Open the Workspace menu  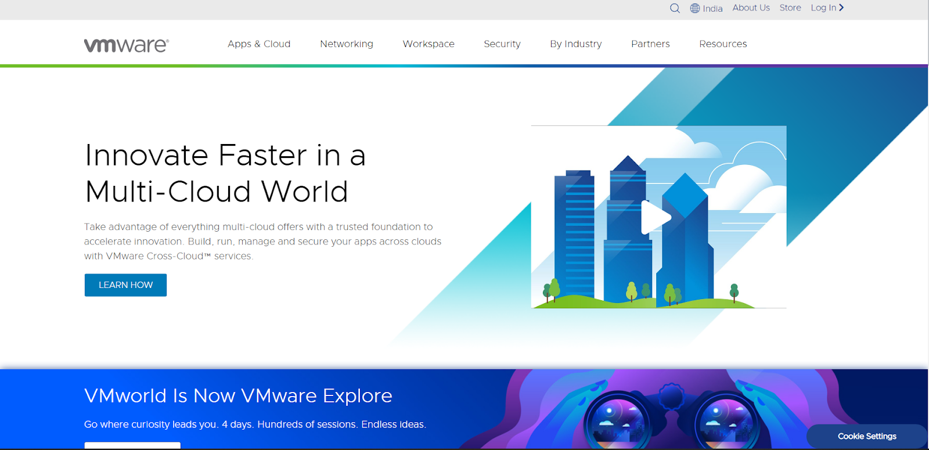pyautogui.click(x=429, y=44)
